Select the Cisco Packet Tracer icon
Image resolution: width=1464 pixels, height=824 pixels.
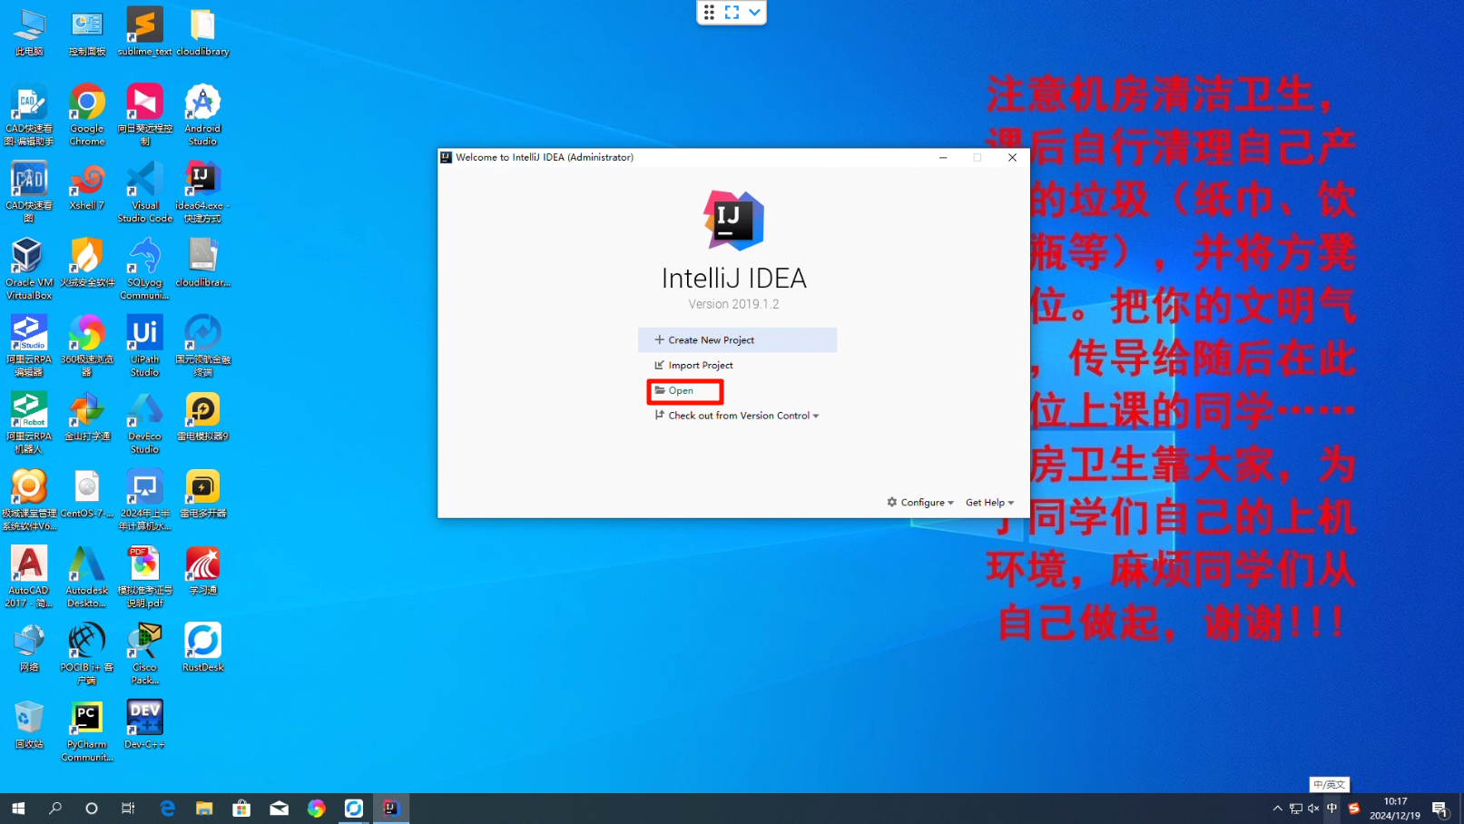pos(144,654)
